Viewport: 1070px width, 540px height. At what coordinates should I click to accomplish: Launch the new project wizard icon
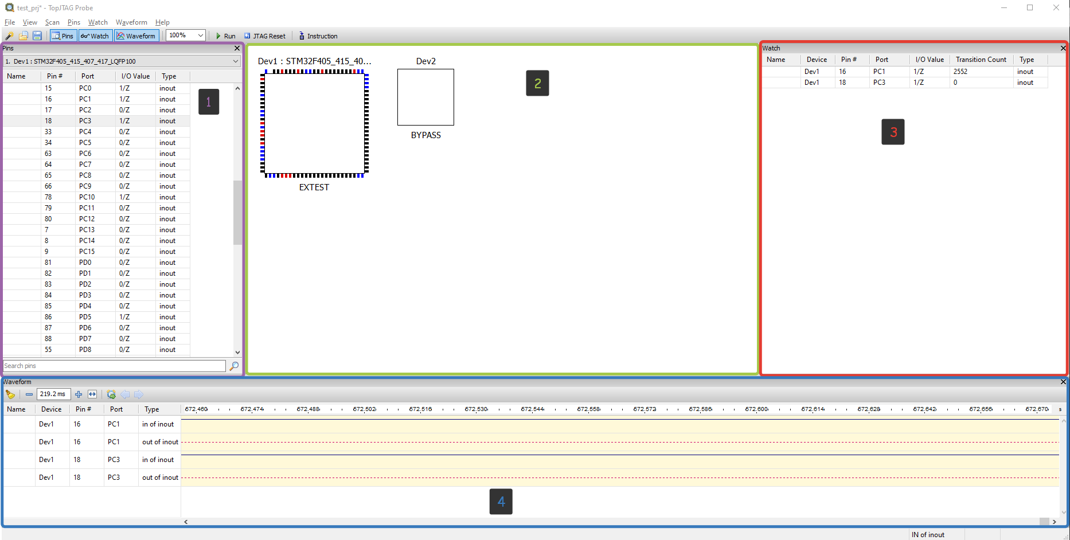coord(9,36)
